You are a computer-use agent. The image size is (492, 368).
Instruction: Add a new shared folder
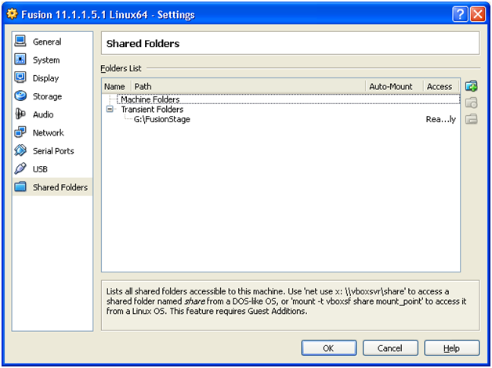coord(472,86)
